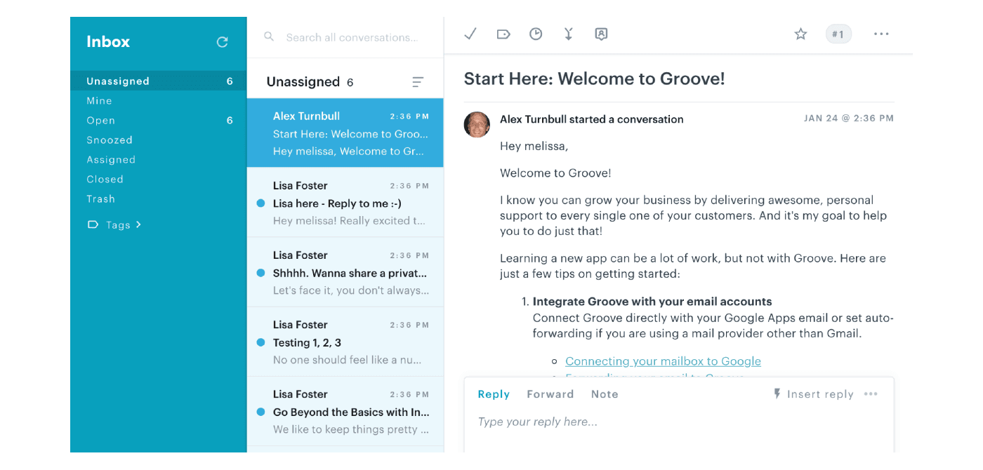Click the #1 conversation number badge
This screenshot has height=470, width=983.
click(x=838, y=33)
